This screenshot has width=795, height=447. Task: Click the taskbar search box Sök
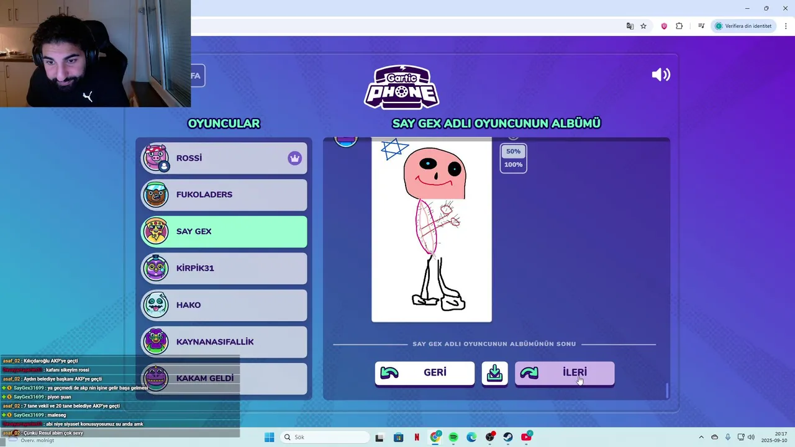pos(324,437)
